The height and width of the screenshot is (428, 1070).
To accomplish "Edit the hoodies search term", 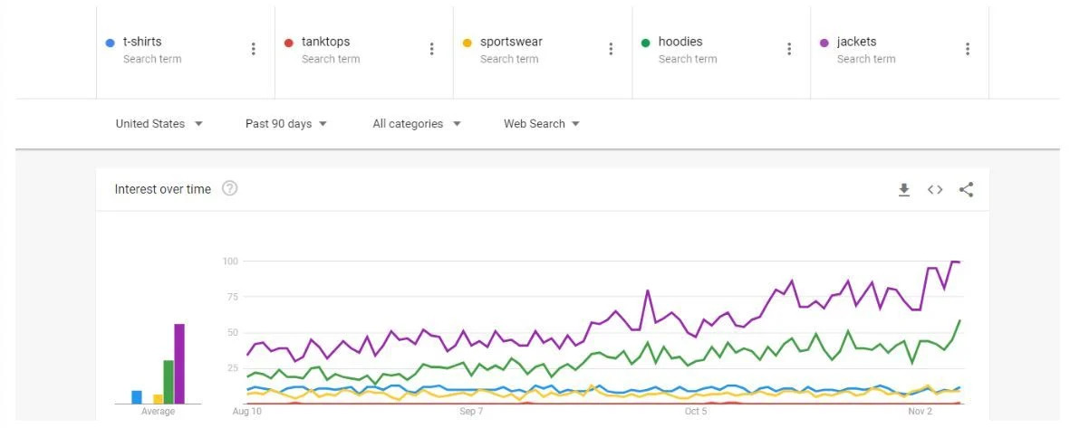I will click(680, 42).
